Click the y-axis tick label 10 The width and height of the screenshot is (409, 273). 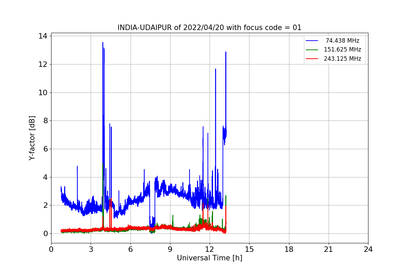pyautogui.click(x=44, y=92)
